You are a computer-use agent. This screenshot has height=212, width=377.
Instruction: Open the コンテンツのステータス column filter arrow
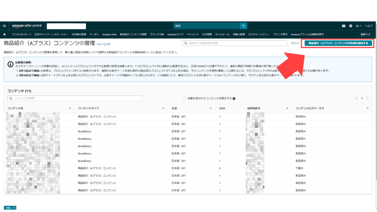[x=368, y=108]
